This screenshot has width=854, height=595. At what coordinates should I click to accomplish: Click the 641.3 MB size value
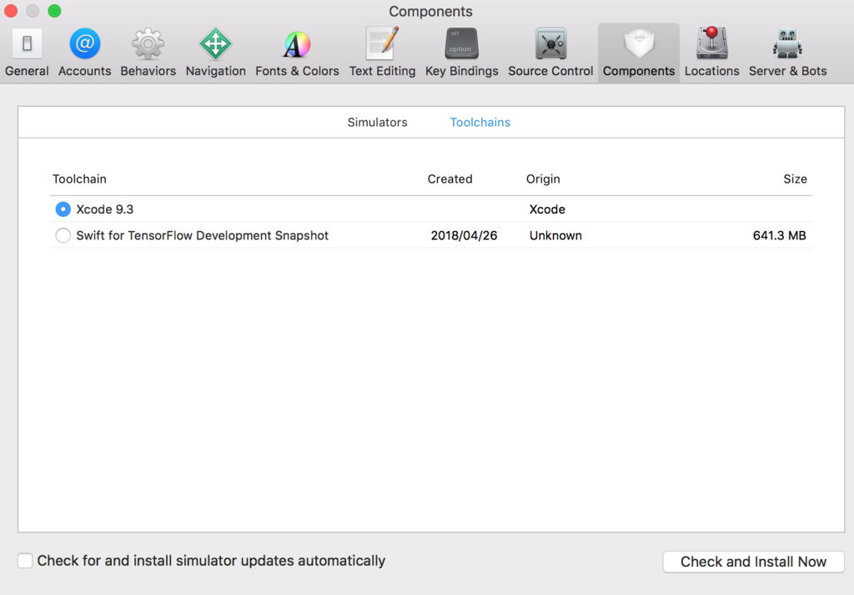[x=780, y=235]
